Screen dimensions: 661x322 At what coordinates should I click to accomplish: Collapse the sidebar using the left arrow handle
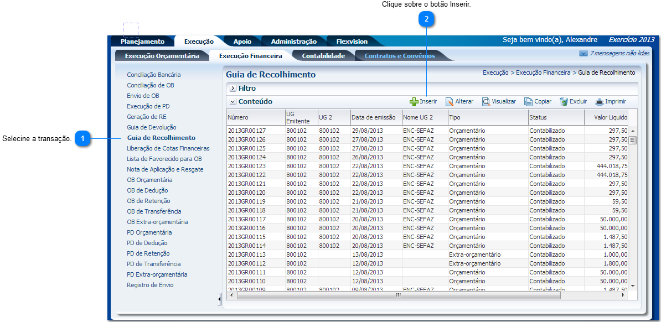[x=219, y=299]
